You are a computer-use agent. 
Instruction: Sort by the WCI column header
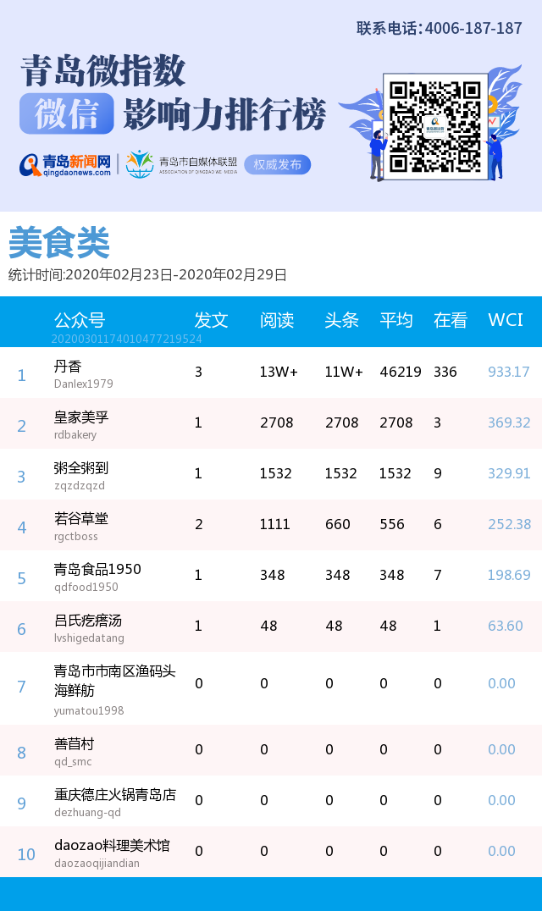(x=505, y=320)
